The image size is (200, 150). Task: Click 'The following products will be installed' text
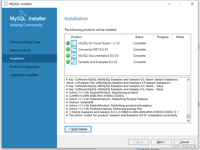[90, 30]
